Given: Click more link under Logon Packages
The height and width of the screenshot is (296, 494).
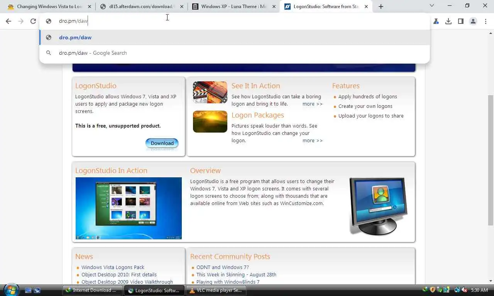Looking at the screenshot, I should [313, 141].
